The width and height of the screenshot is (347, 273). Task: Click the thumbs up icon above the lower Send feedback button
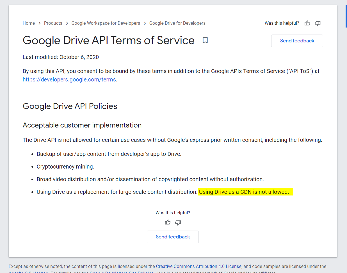168,222
